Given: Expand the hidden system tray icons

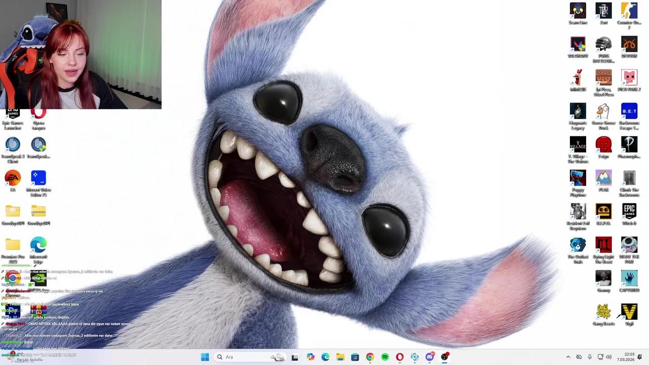Looking at the screenshot, I should tap(568, 357).
